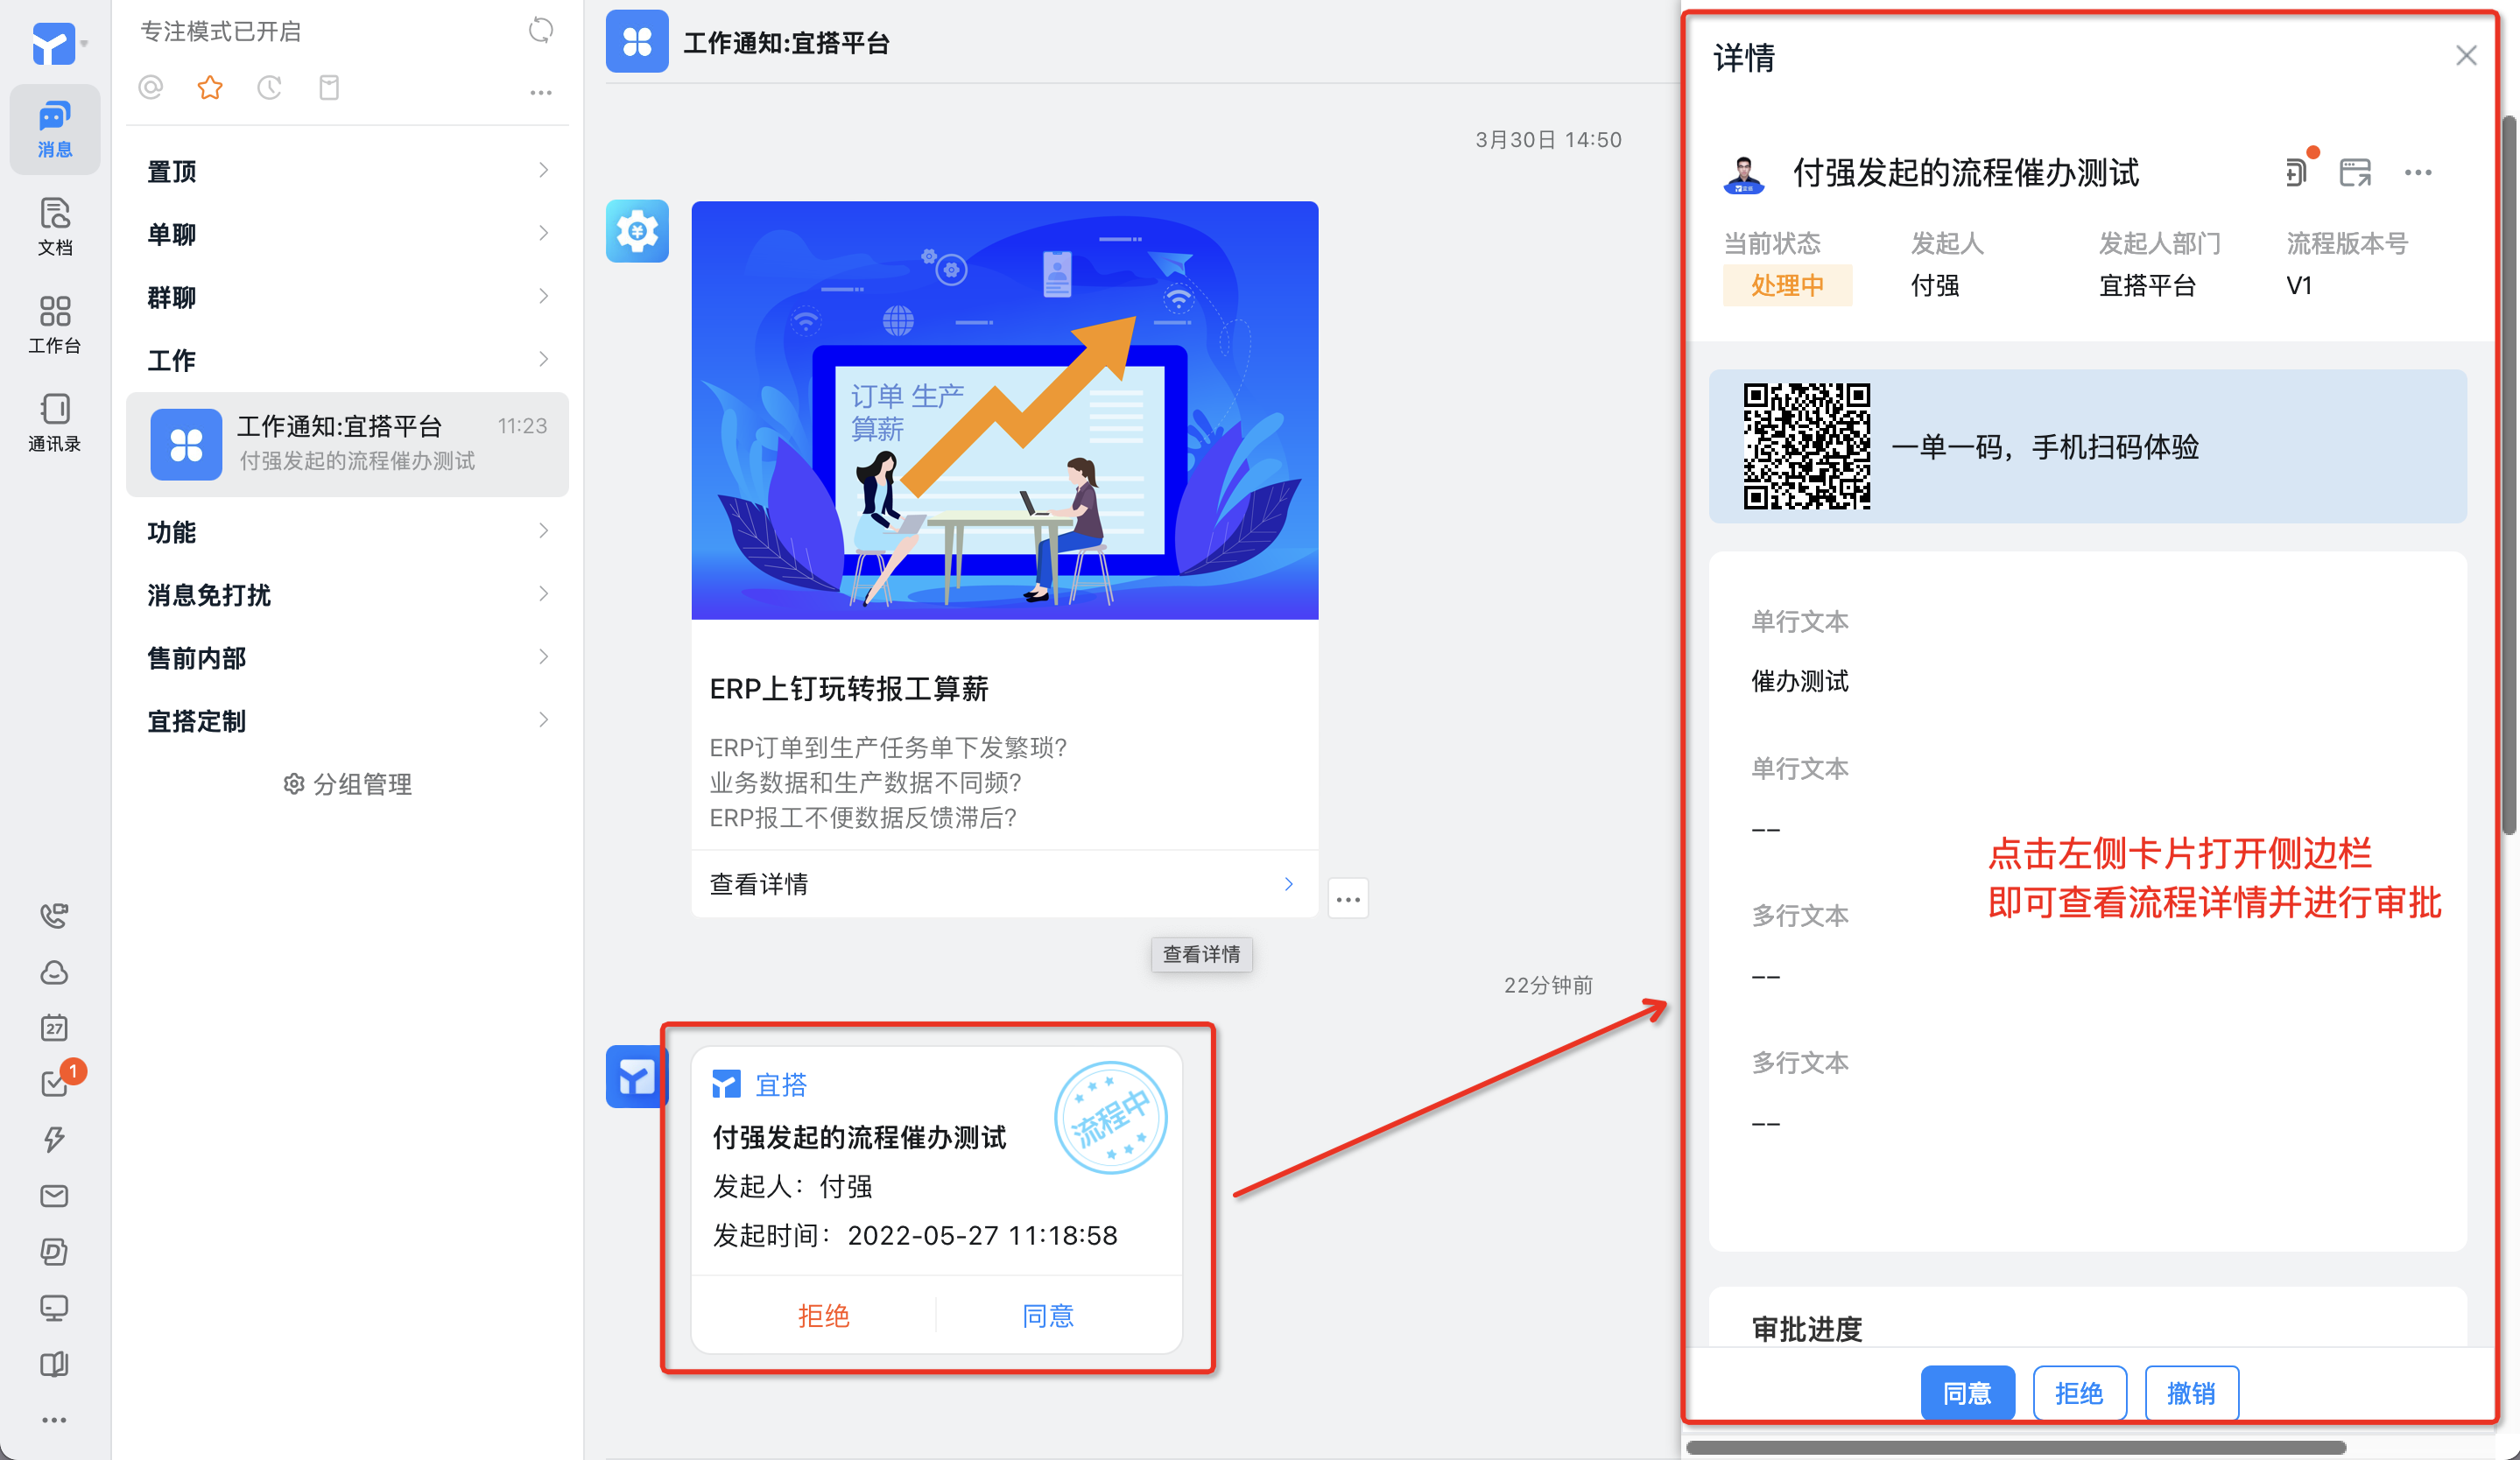
Task: Open the more (three dots) sidebar menu
Action: [54, 1420]
